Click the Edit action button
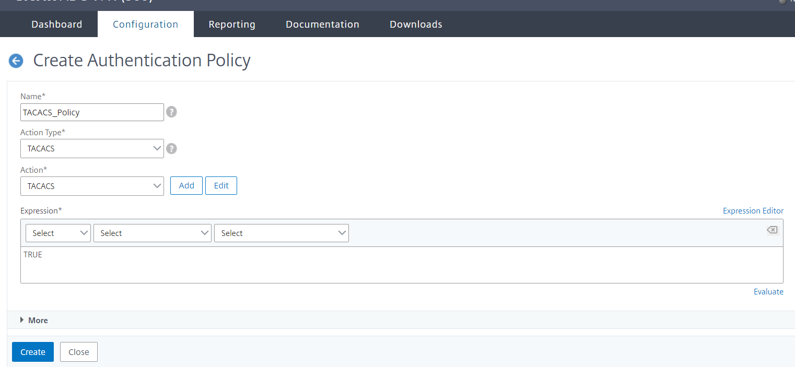Viewport: 795px width, 367px height. [x=221, y=185]
